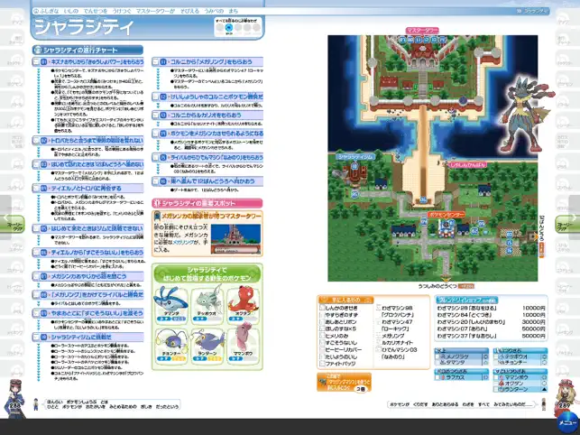This screenshot has width=580, height=435.
Task: Tick the メガリング item checkbox
Action: tap(379, 336)
